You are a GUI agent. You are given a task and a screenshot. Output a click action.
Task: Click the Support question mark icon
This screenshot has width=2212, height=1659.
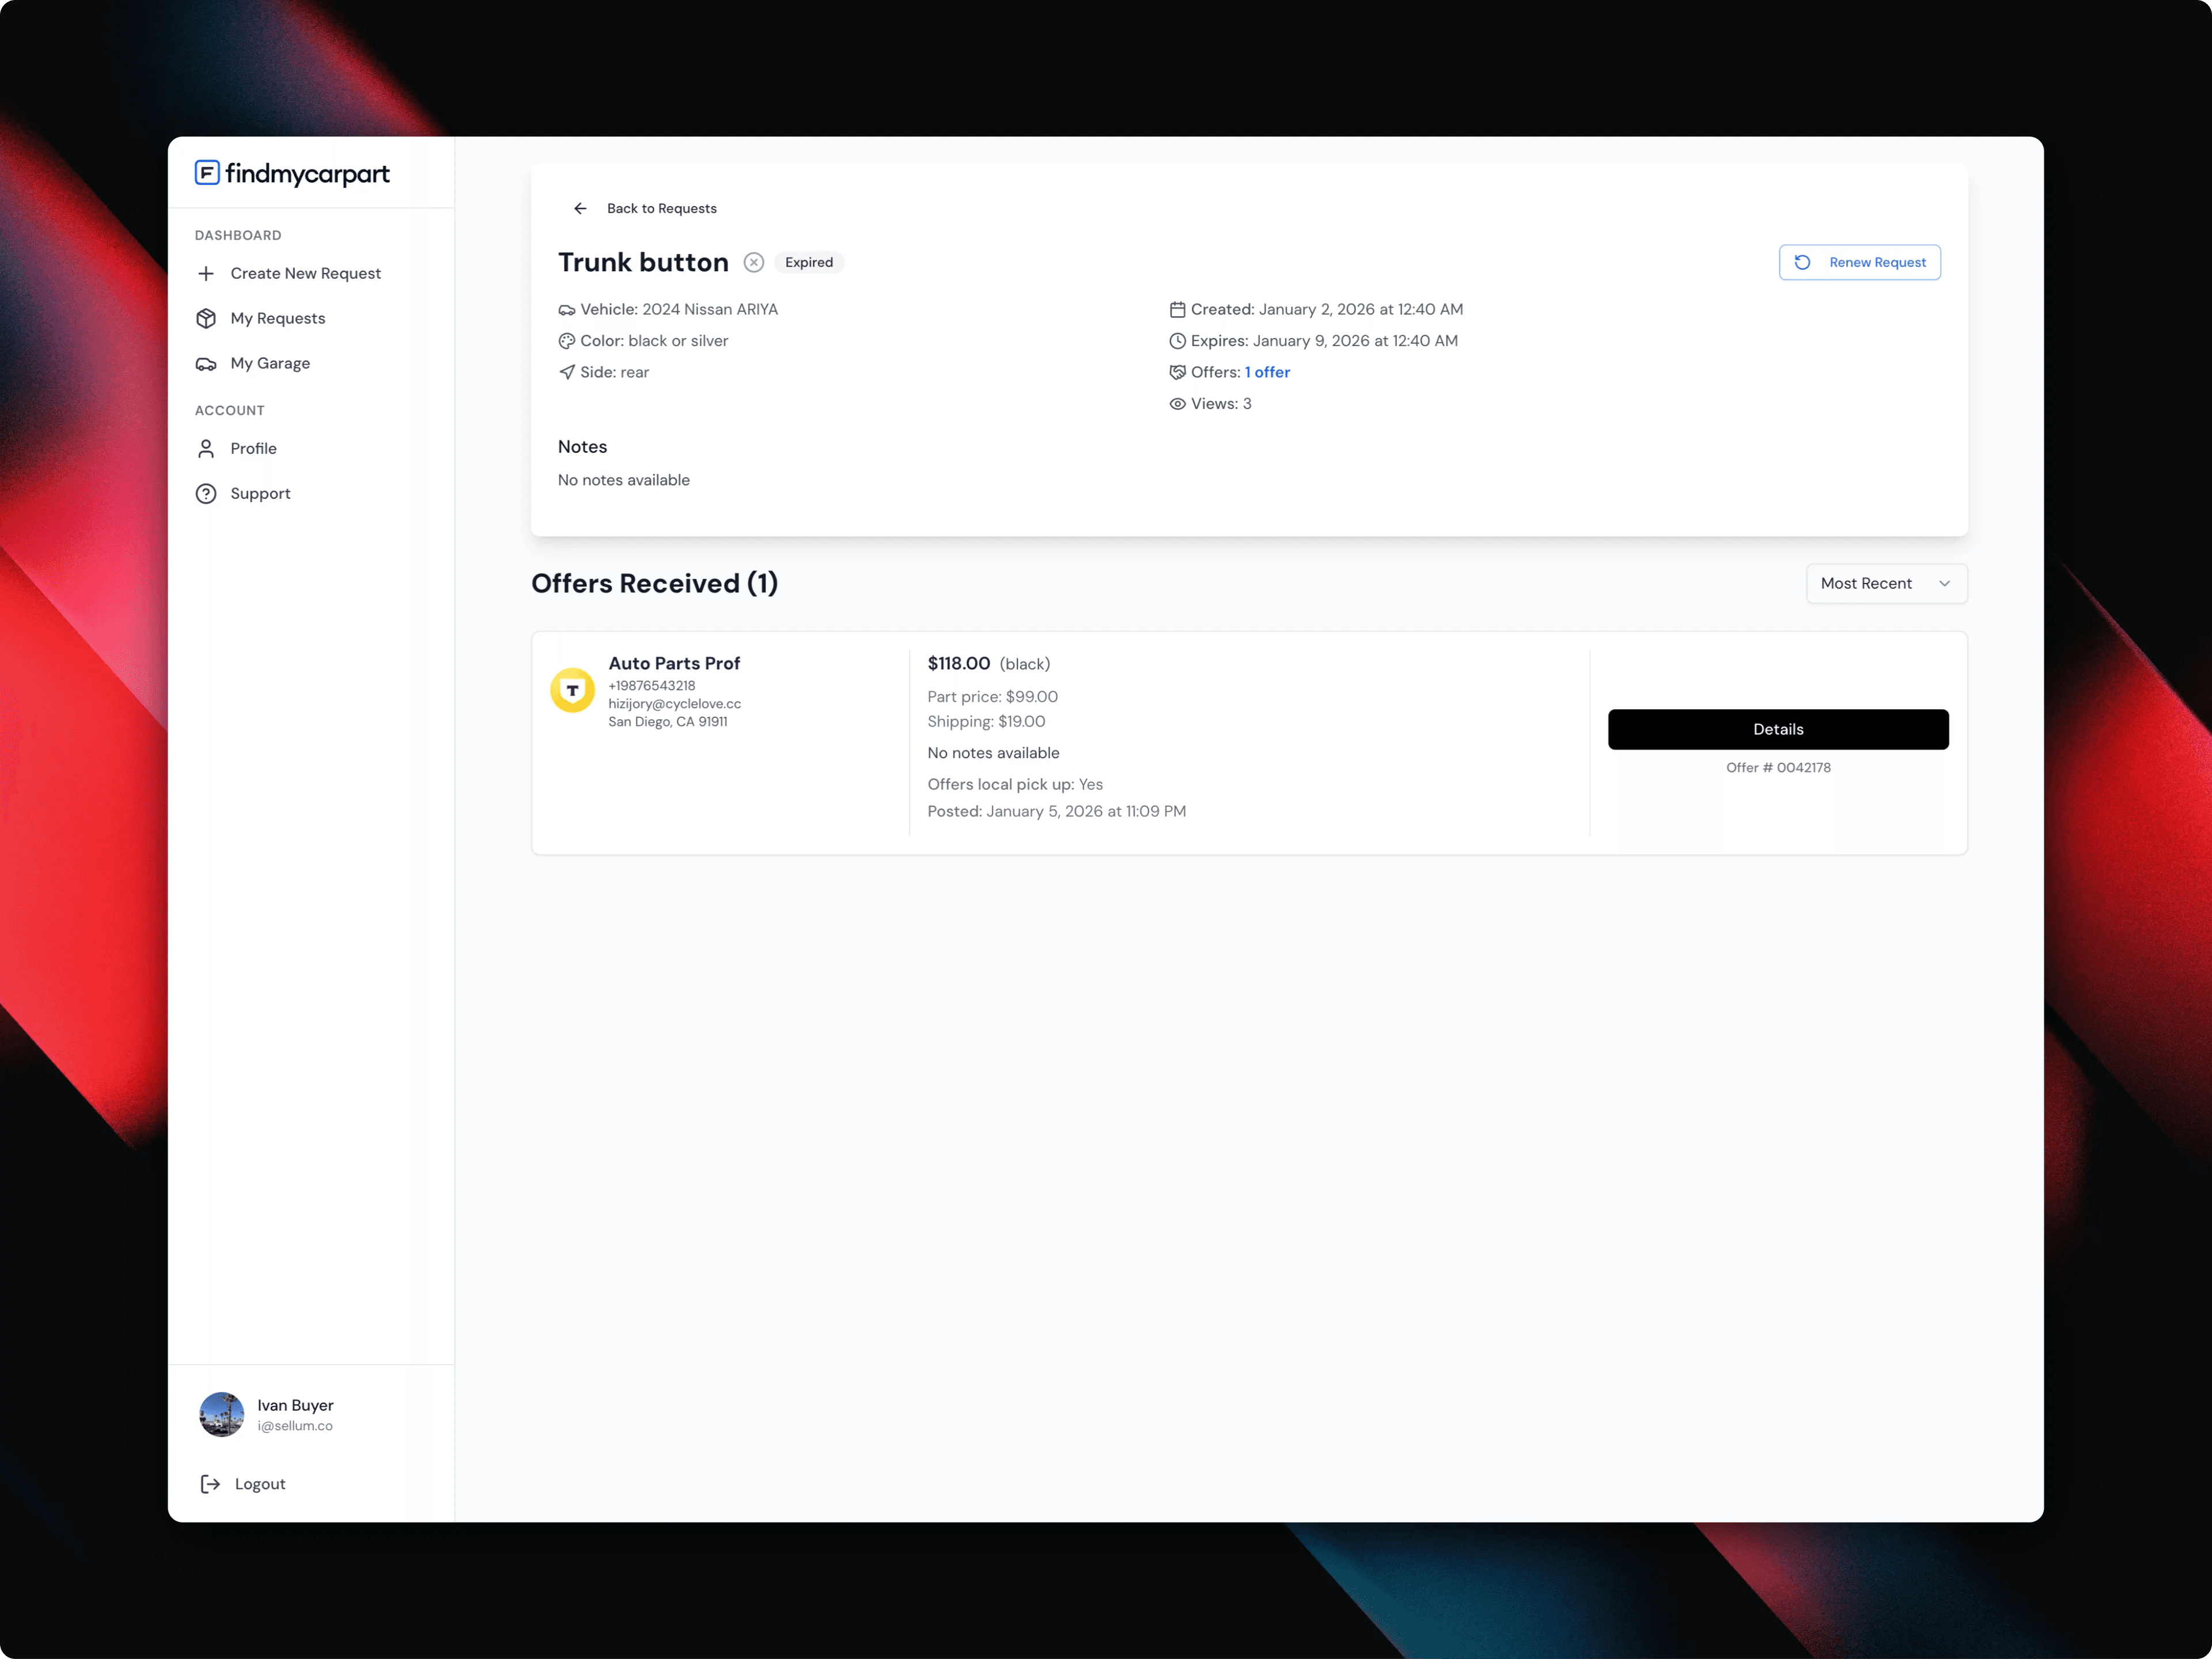[x=206, y=493]
